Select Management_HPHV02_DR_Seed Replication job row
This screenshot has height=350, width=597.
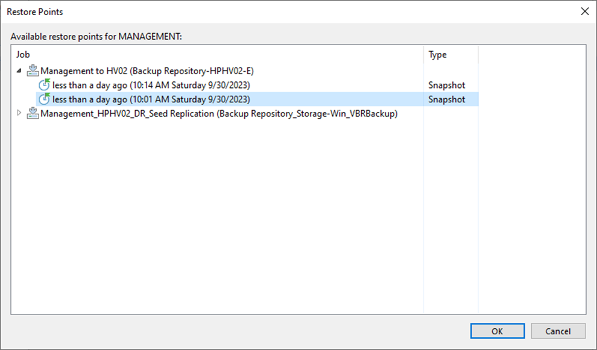pyautogui.click(x=219, y=113)
